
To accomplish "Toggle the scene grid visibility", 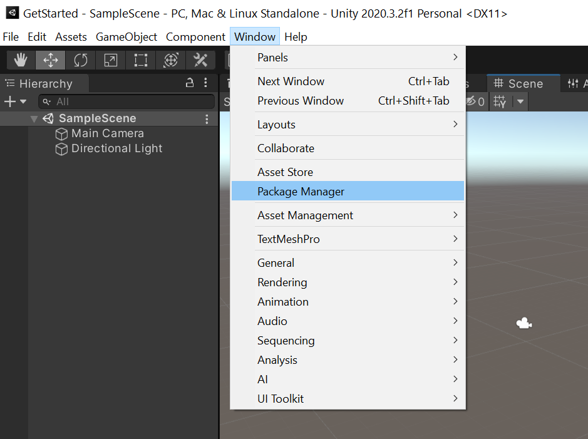I will coord(500,101).
